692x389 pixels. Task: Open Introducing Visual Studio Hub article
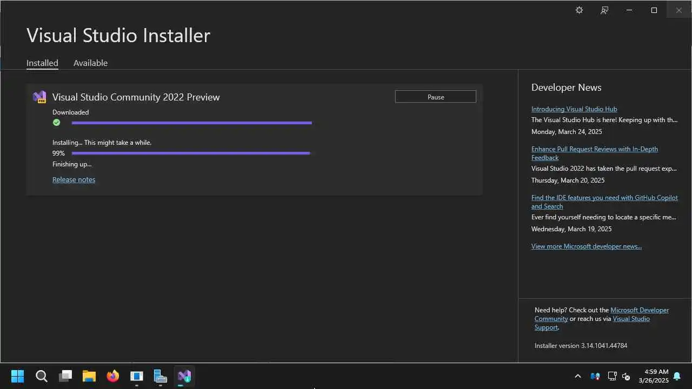tap(574, 109)
